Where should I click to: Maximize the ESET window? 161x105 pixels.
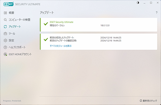(151, 3)
